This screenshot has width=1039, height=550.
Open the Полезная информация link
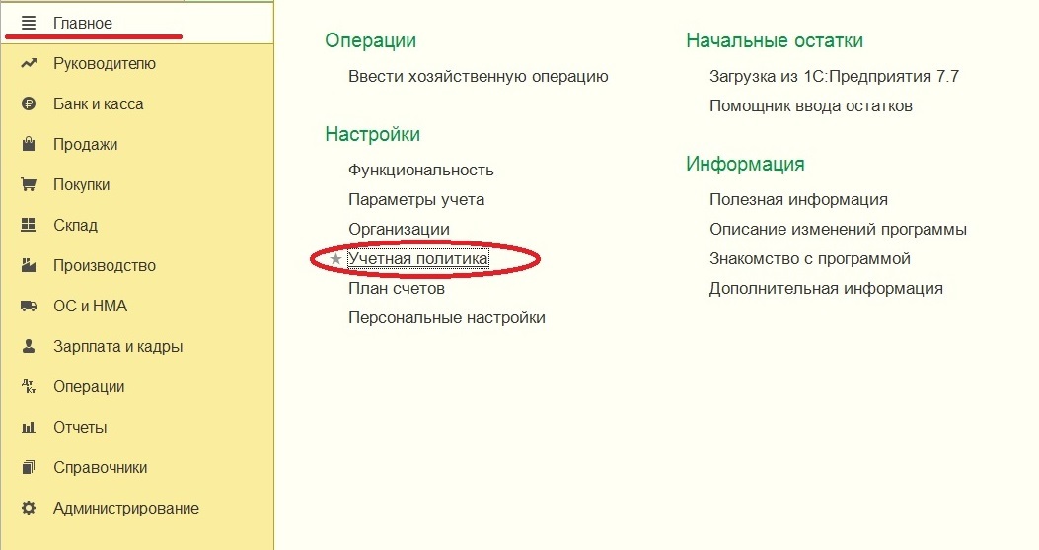click(x=798, y=200)
